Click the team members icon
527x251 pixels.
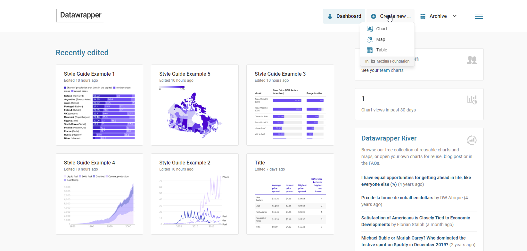pyautogui.click(x=472, y=60)
